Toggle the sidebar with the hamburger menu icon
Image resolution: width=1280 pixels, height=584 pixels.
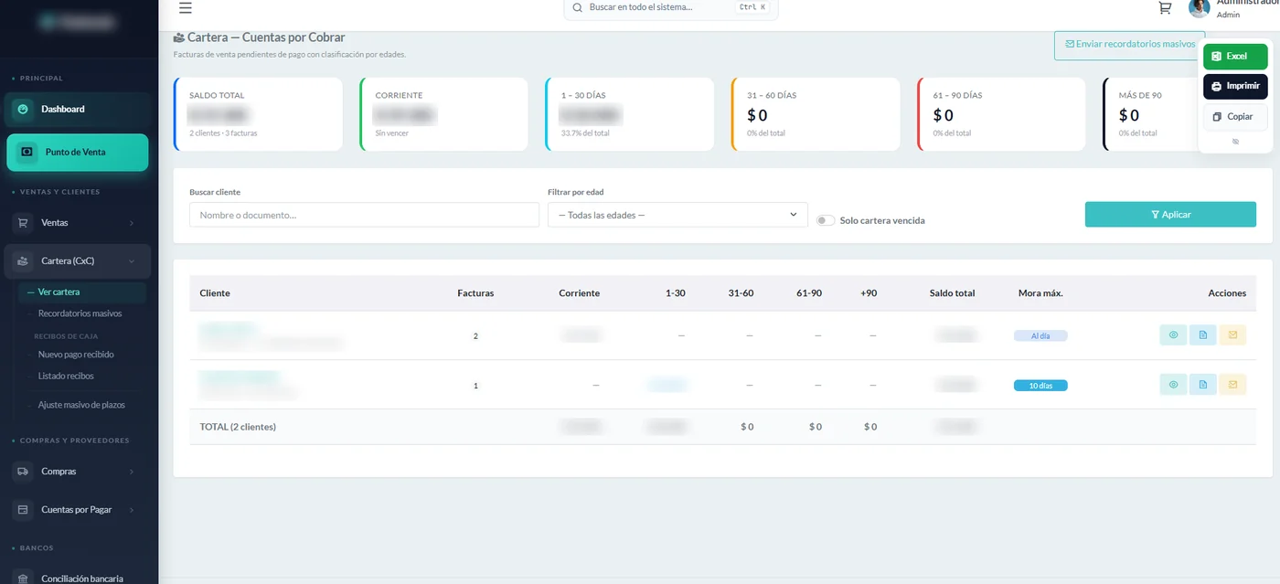[186, 8]
